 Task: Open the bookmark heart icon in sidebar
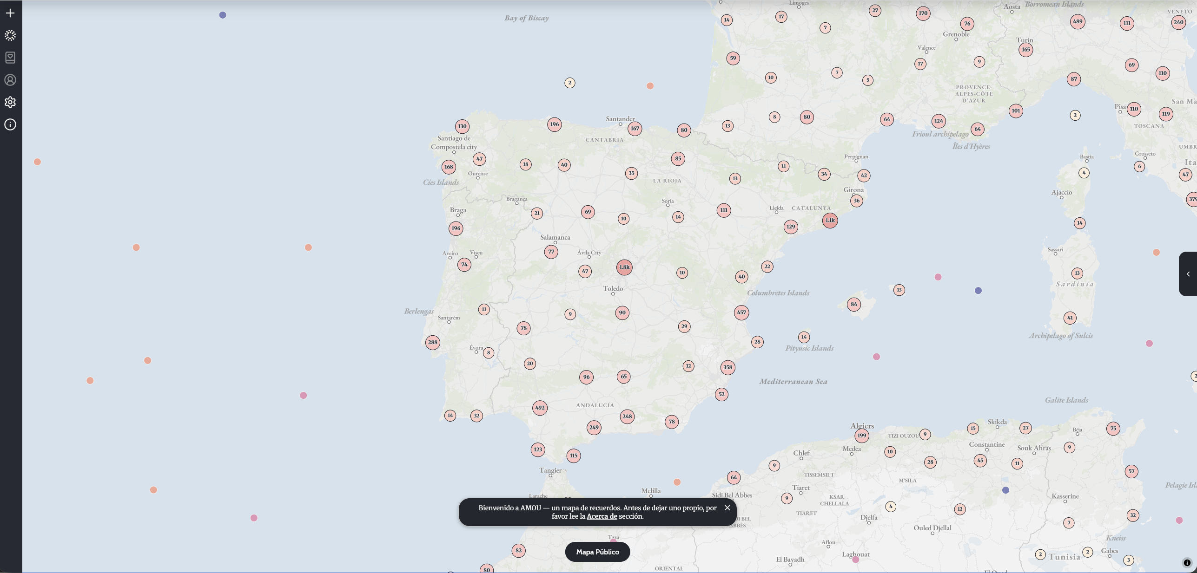click(10, 58)
